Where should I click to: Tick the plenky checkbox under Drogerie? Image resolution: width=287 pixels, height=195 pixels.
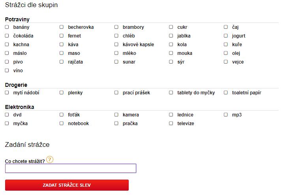[x=62, y=92]
